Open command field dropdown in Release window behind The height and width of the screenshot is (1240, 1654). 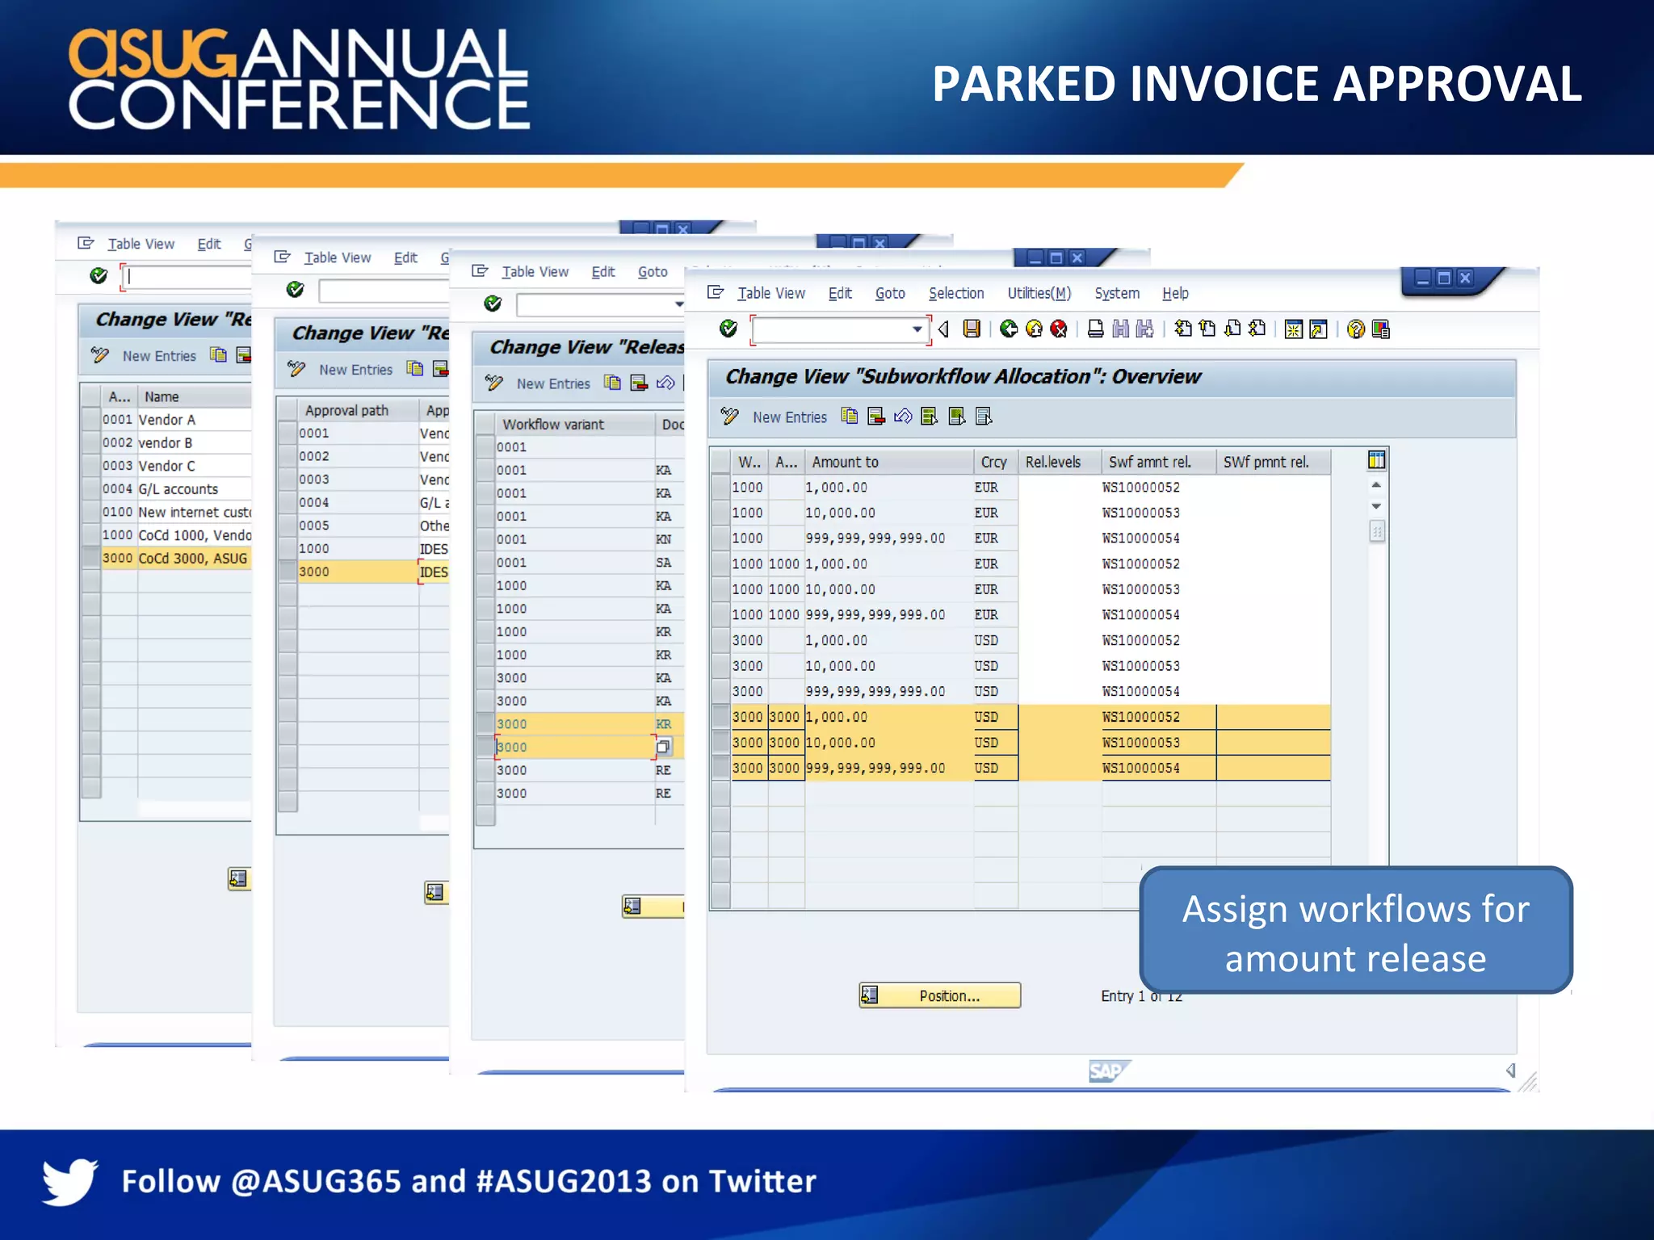679,304
